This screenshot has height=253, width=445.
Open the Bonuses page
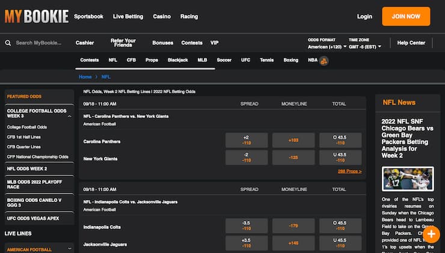[162, 43]
